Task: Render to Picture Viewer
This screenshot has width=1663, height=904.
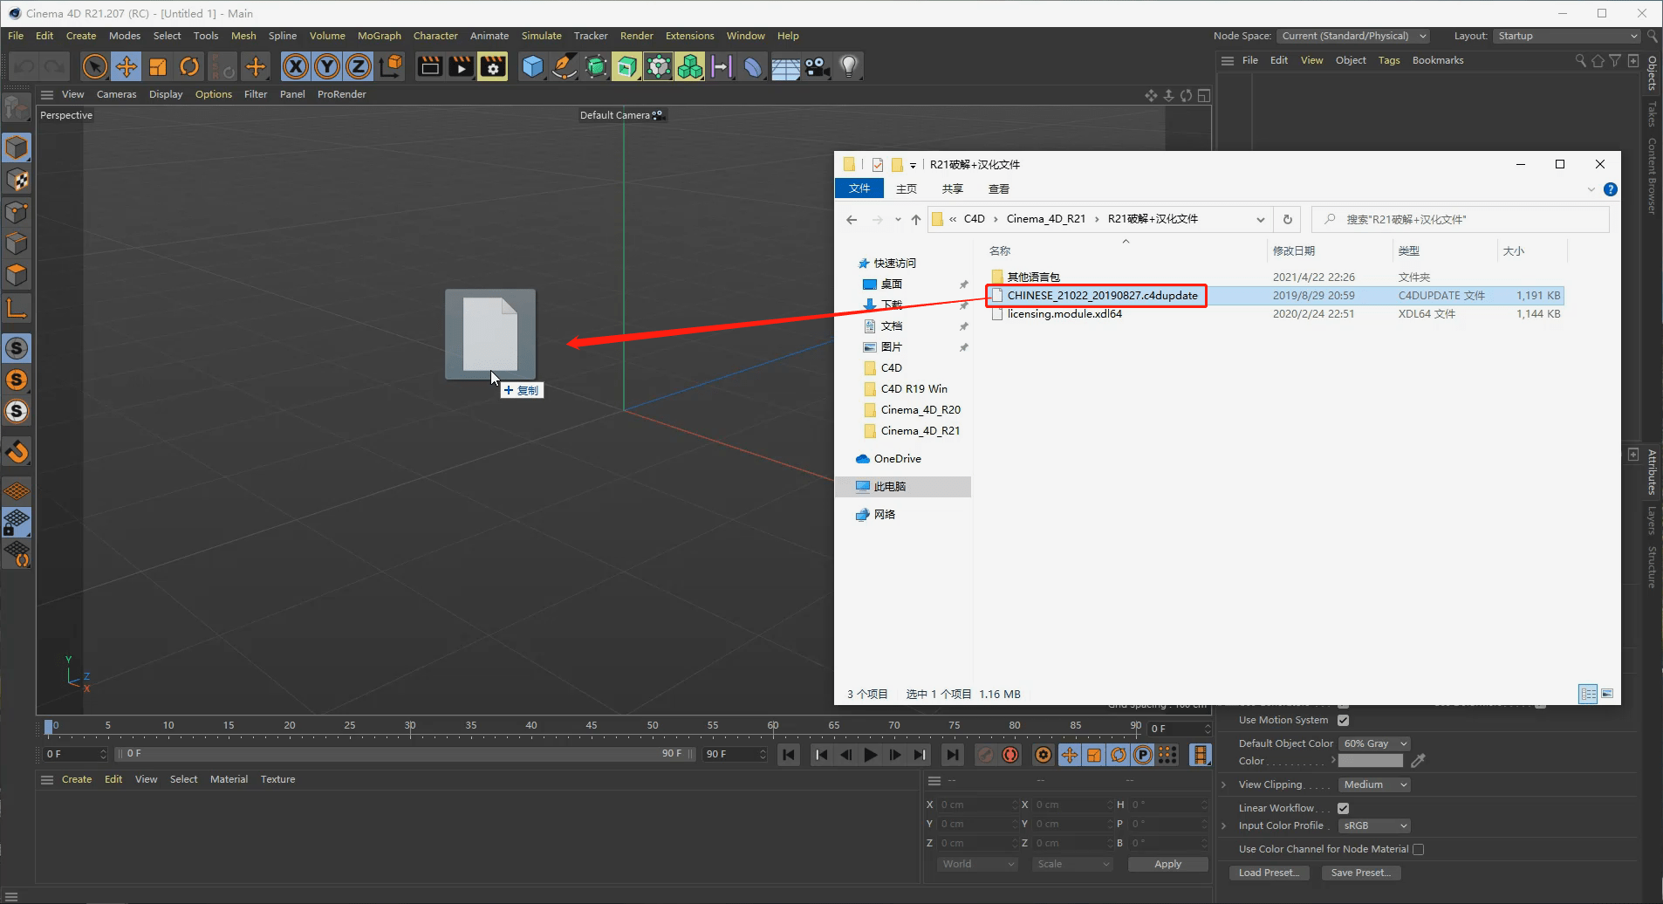Action: (462, 66)
